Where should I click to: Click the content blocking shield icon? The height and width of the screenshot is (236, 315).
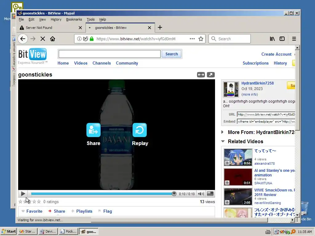[x=86, y=39]
